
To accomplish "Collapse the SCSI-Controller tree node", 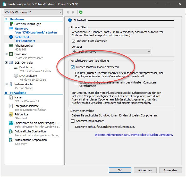I will click(x=6, y=63).
